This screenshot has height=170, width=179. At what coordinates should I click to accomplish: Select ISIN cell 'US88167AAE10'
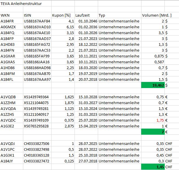point(37,33)
